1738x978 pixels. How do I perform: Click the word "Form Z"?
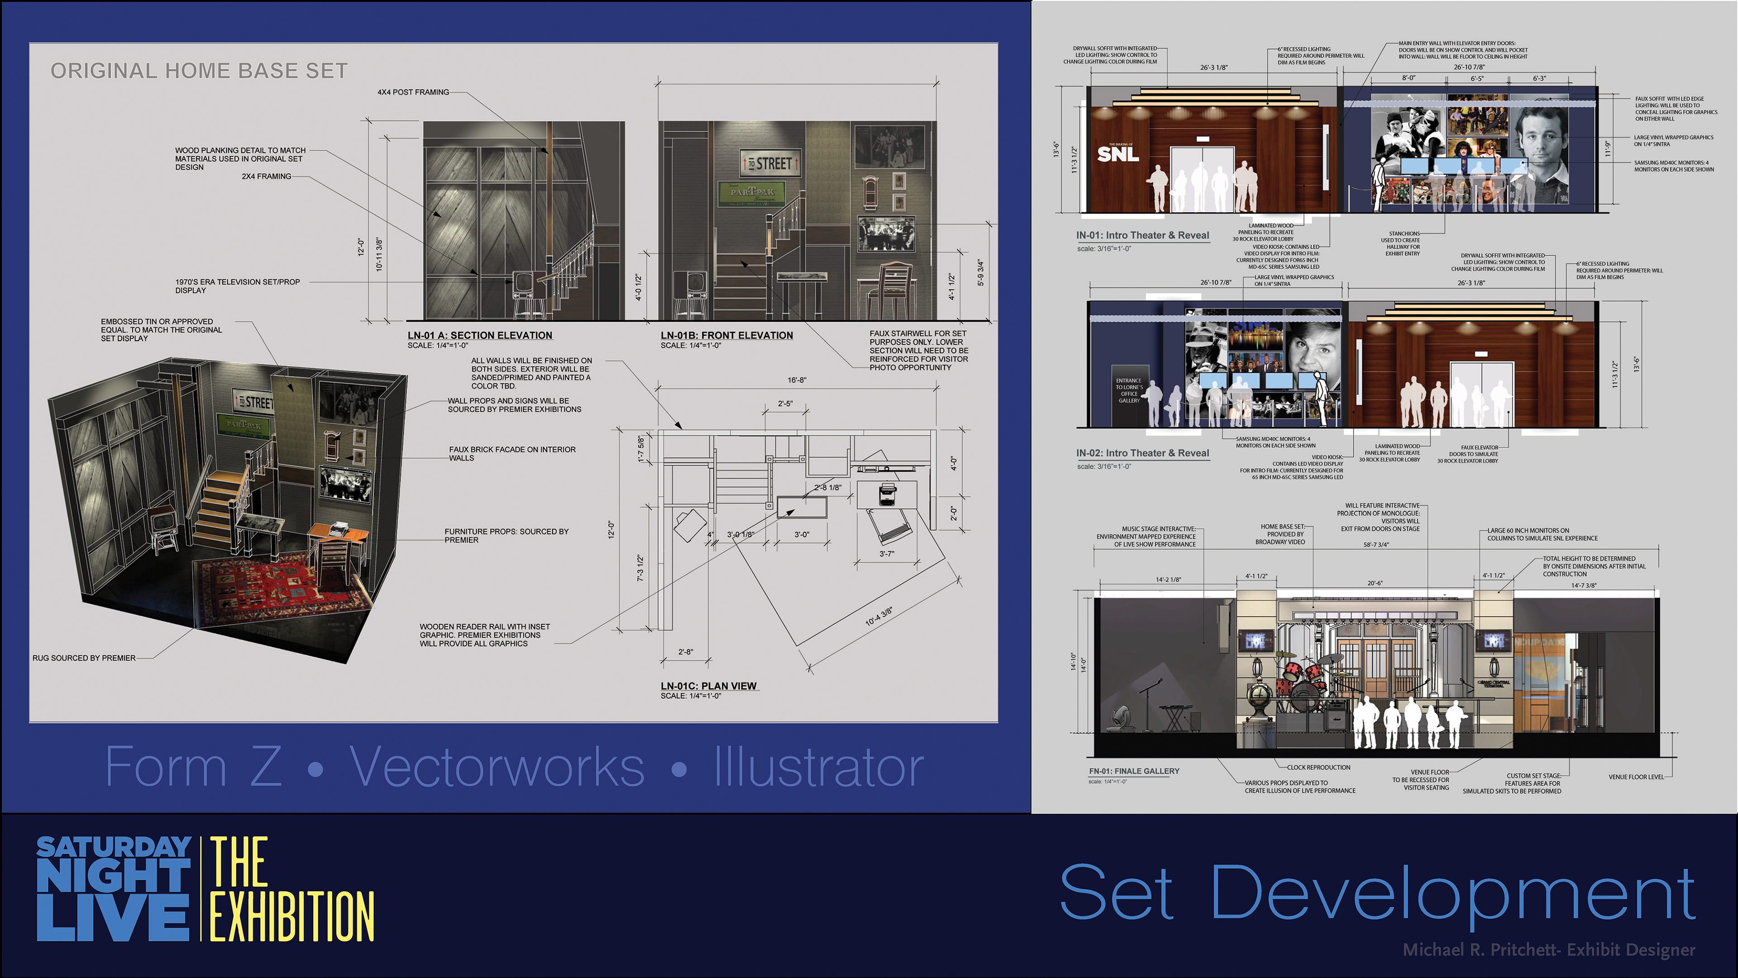click(x=193, y=766)
